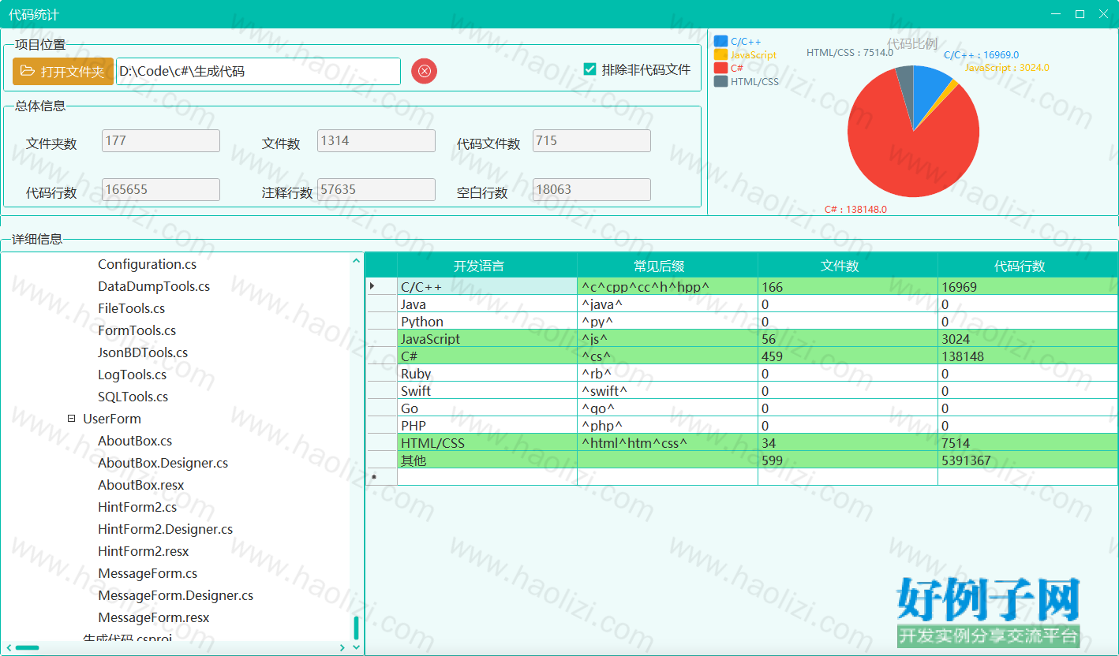1119x656 pixels.
Task: Click the ^html^htm^css^ suffix cell
Action: 668,442
